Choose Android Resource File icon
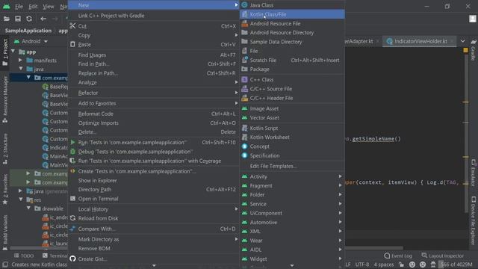Screen dimensions: 478x269 [244, 23]
